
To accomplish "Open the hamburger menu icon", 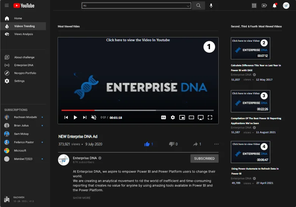I will pos(6,5).
